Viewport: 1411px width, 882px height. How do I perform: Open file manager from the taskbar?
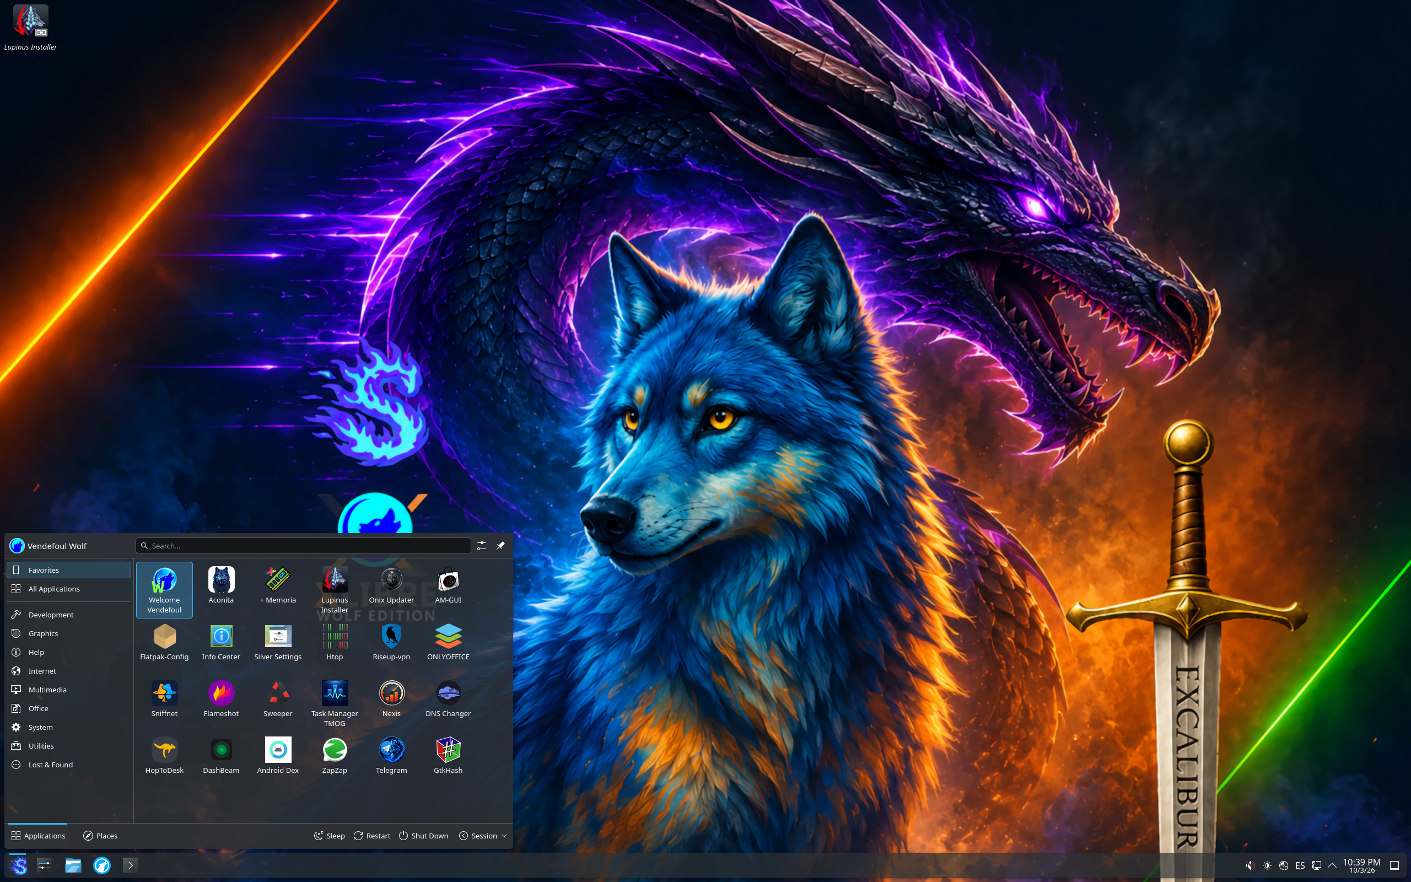click(x=73, y=865)
